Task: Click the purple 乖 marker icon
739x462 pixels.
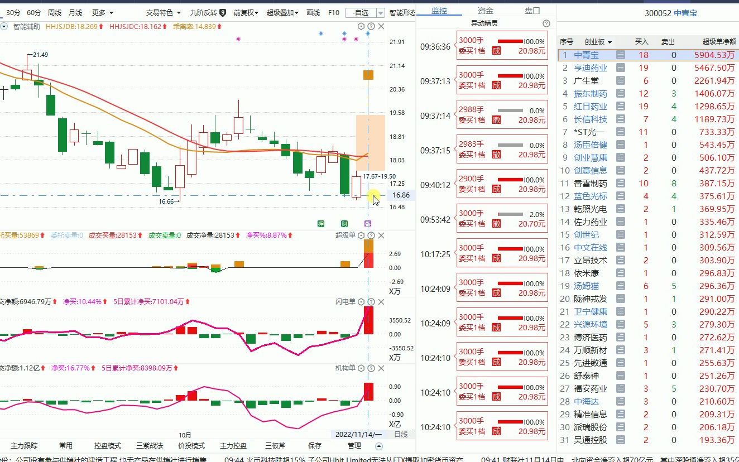Action: (x=368, y=223)
